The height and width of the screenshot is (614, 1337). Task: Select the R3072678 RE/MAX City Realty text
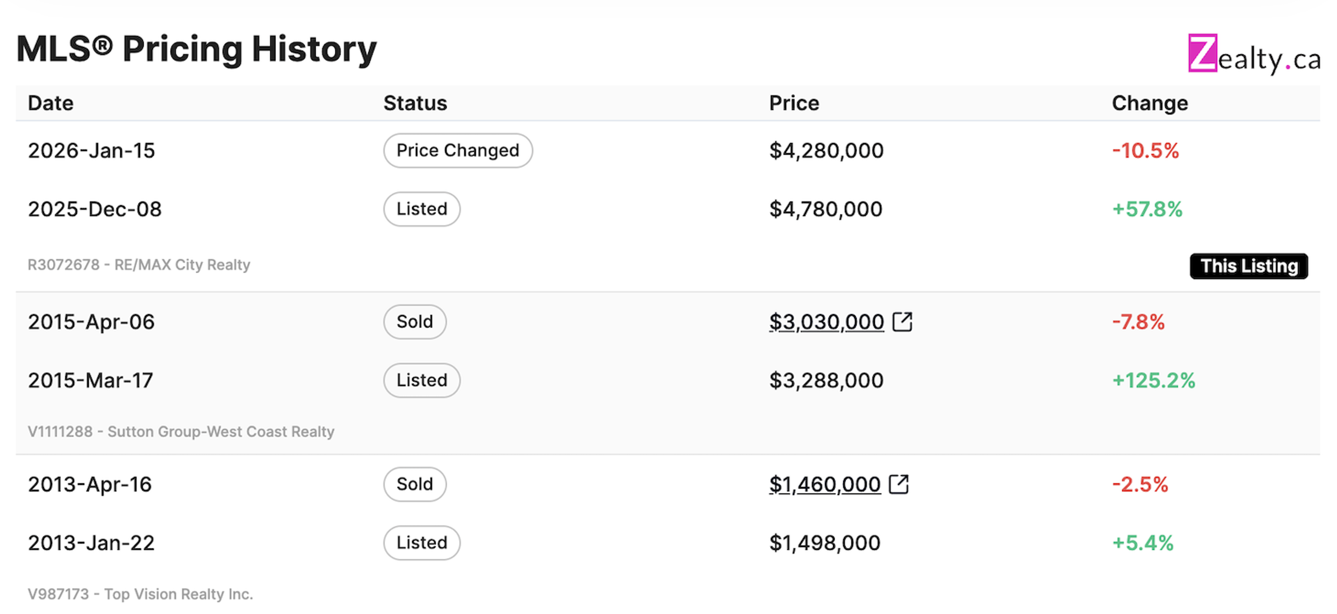139,265
